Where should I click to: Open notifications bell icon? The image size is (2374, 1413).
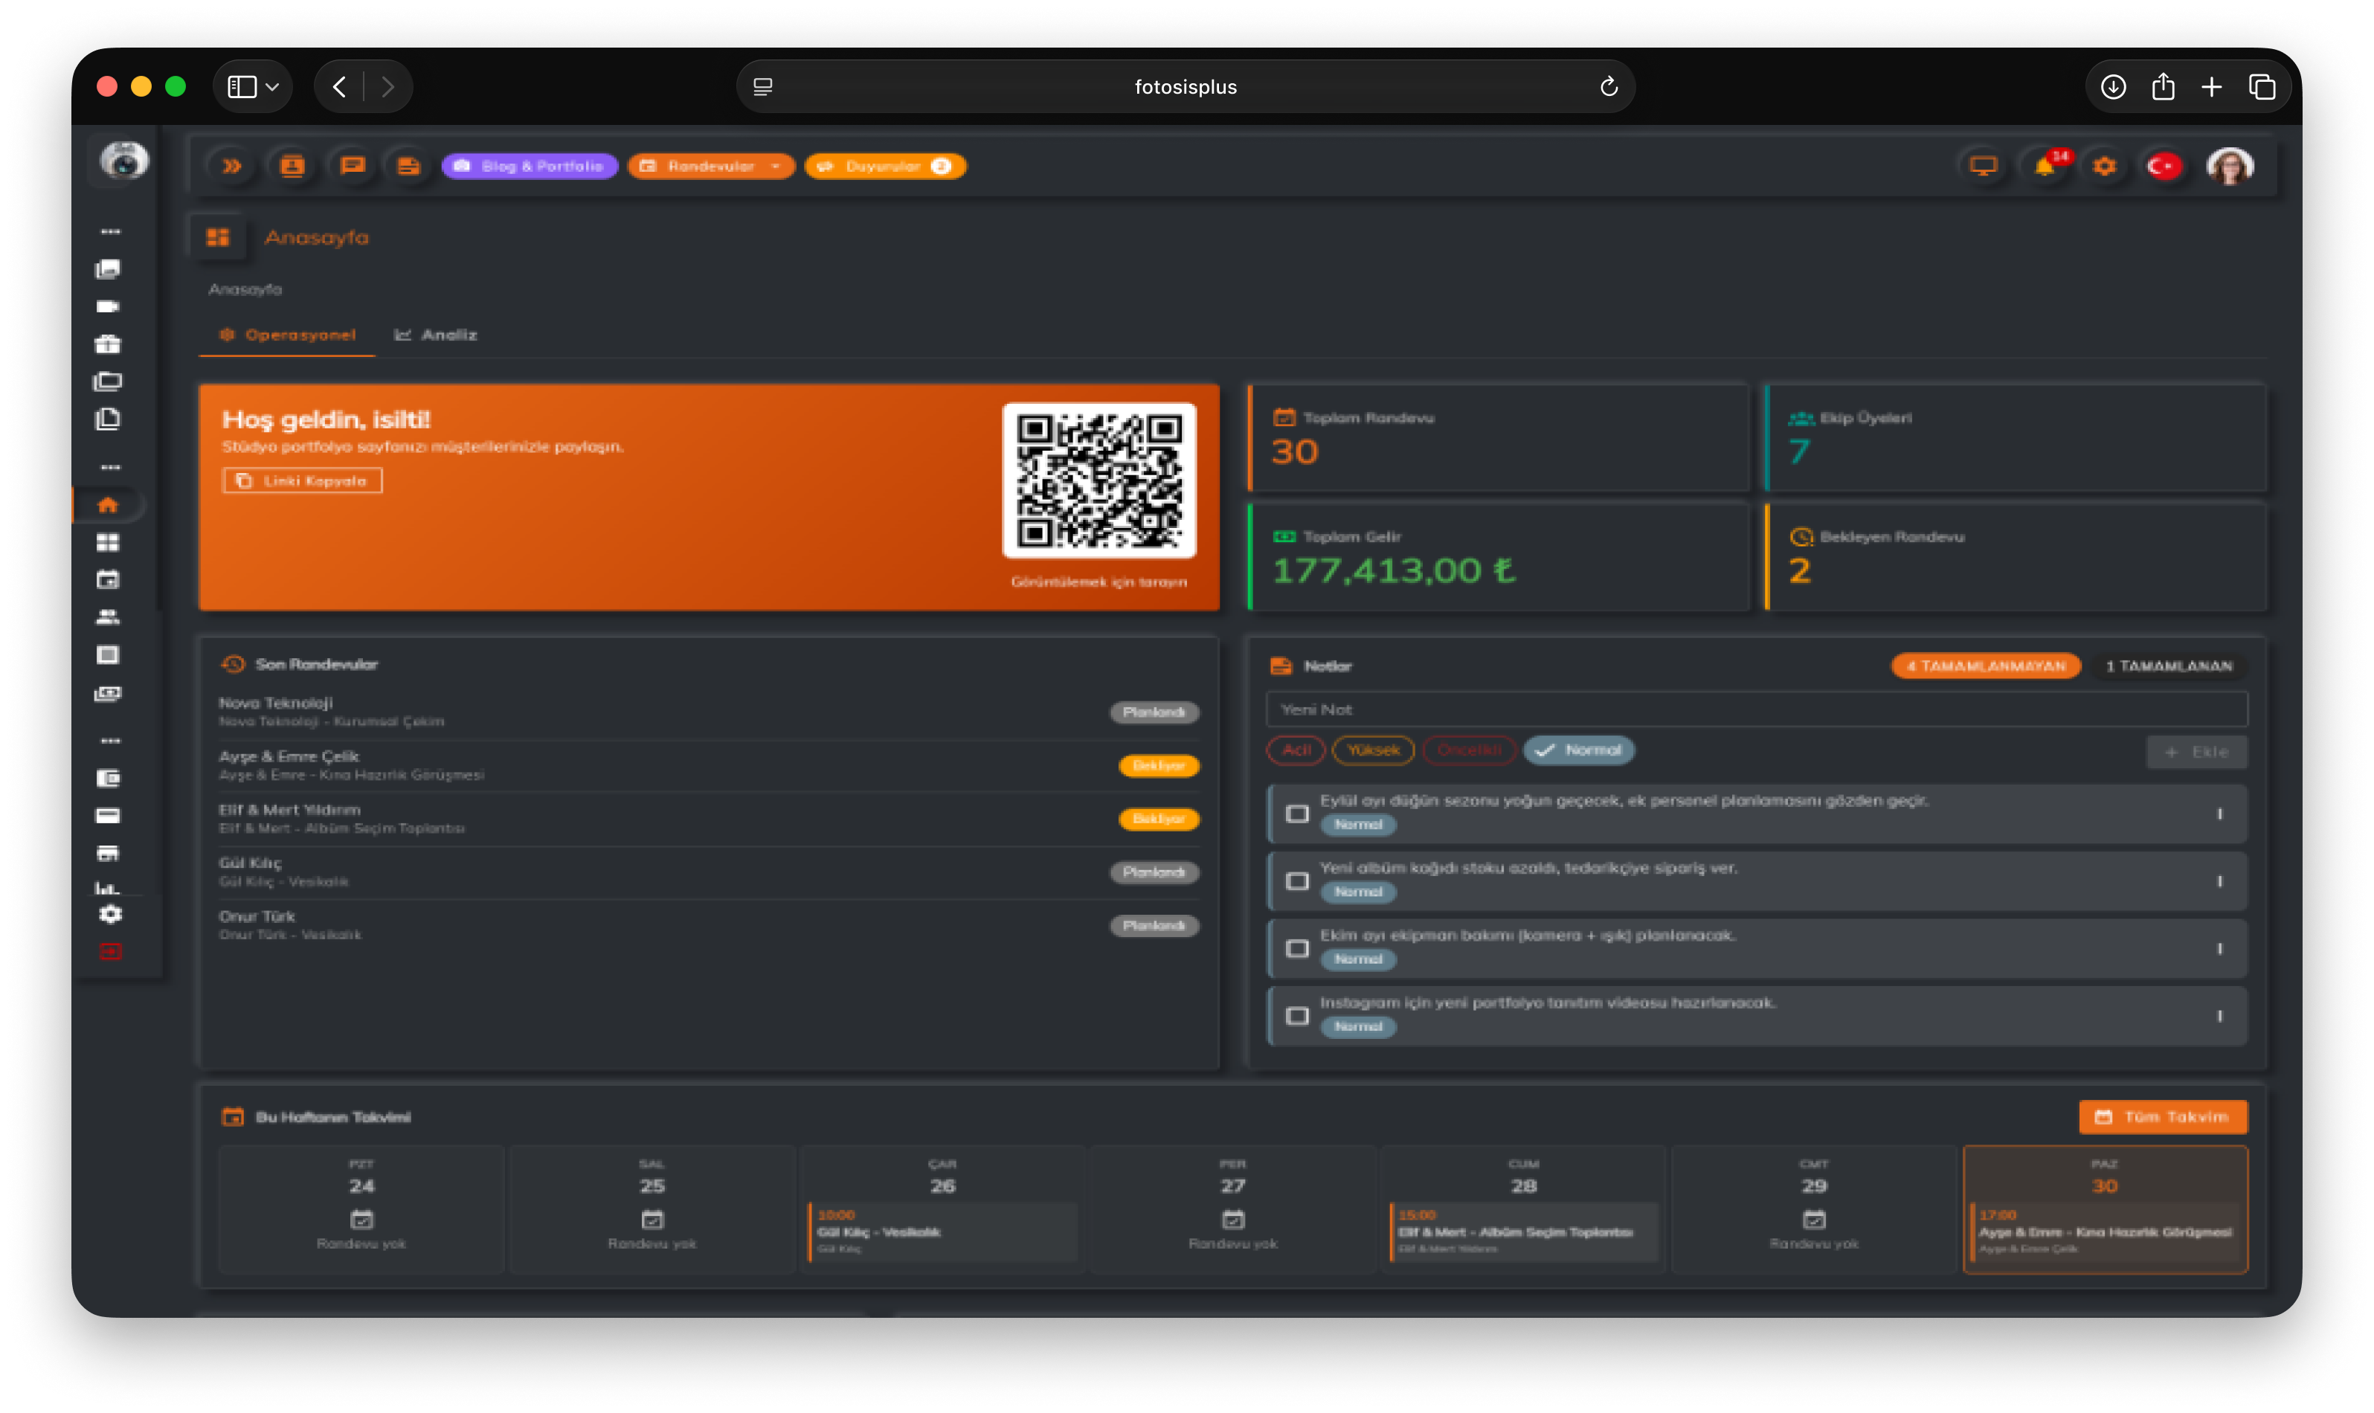coord(2045,167)
